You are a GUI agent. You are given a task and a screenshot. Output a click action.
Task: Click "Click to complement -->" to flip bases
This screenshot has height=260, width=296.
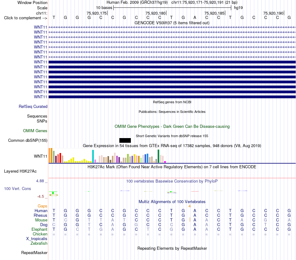(x=26, y=18)
